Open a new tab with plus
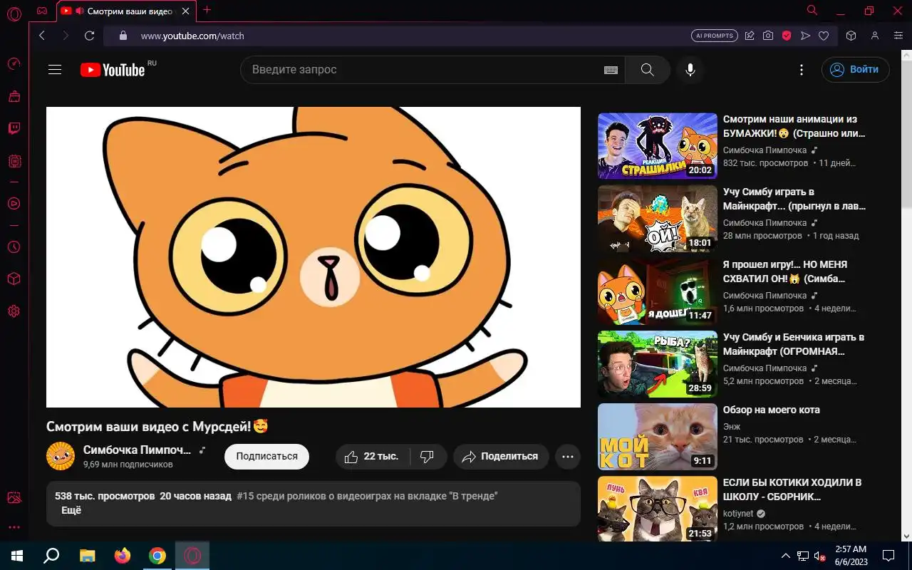 [x=207, y=10]
